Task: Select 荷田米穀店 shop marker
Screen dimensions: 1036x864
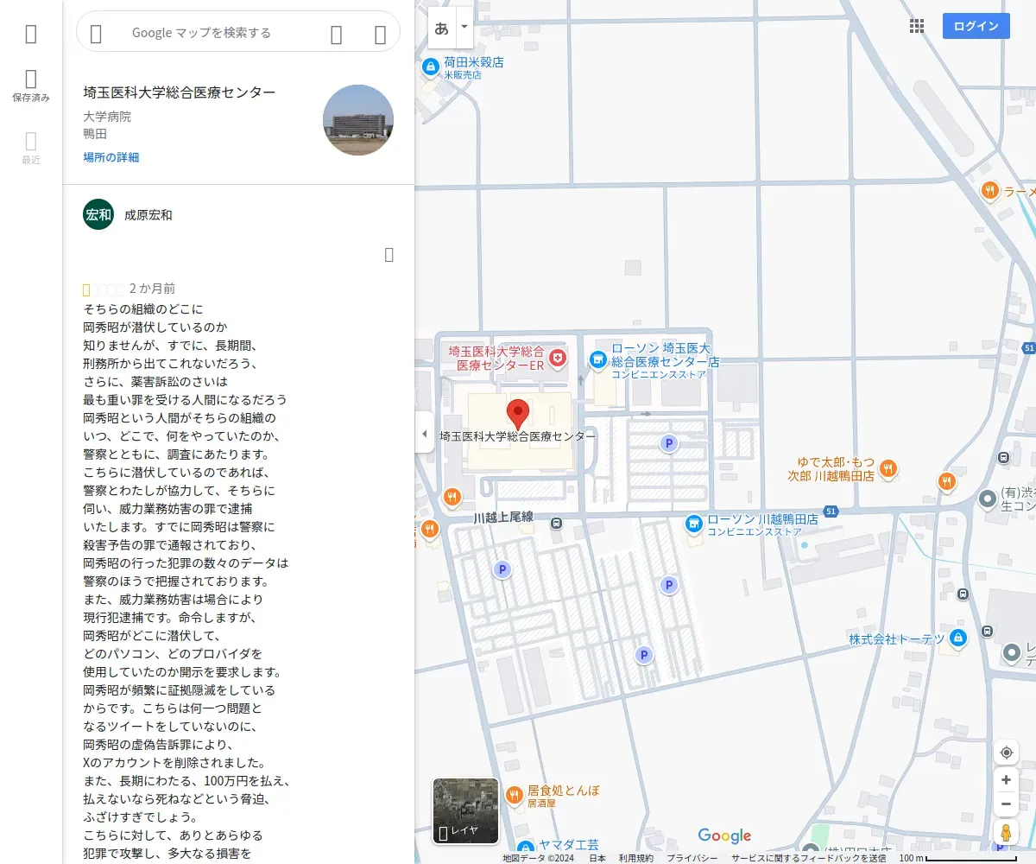Action: tap(430, 67)
